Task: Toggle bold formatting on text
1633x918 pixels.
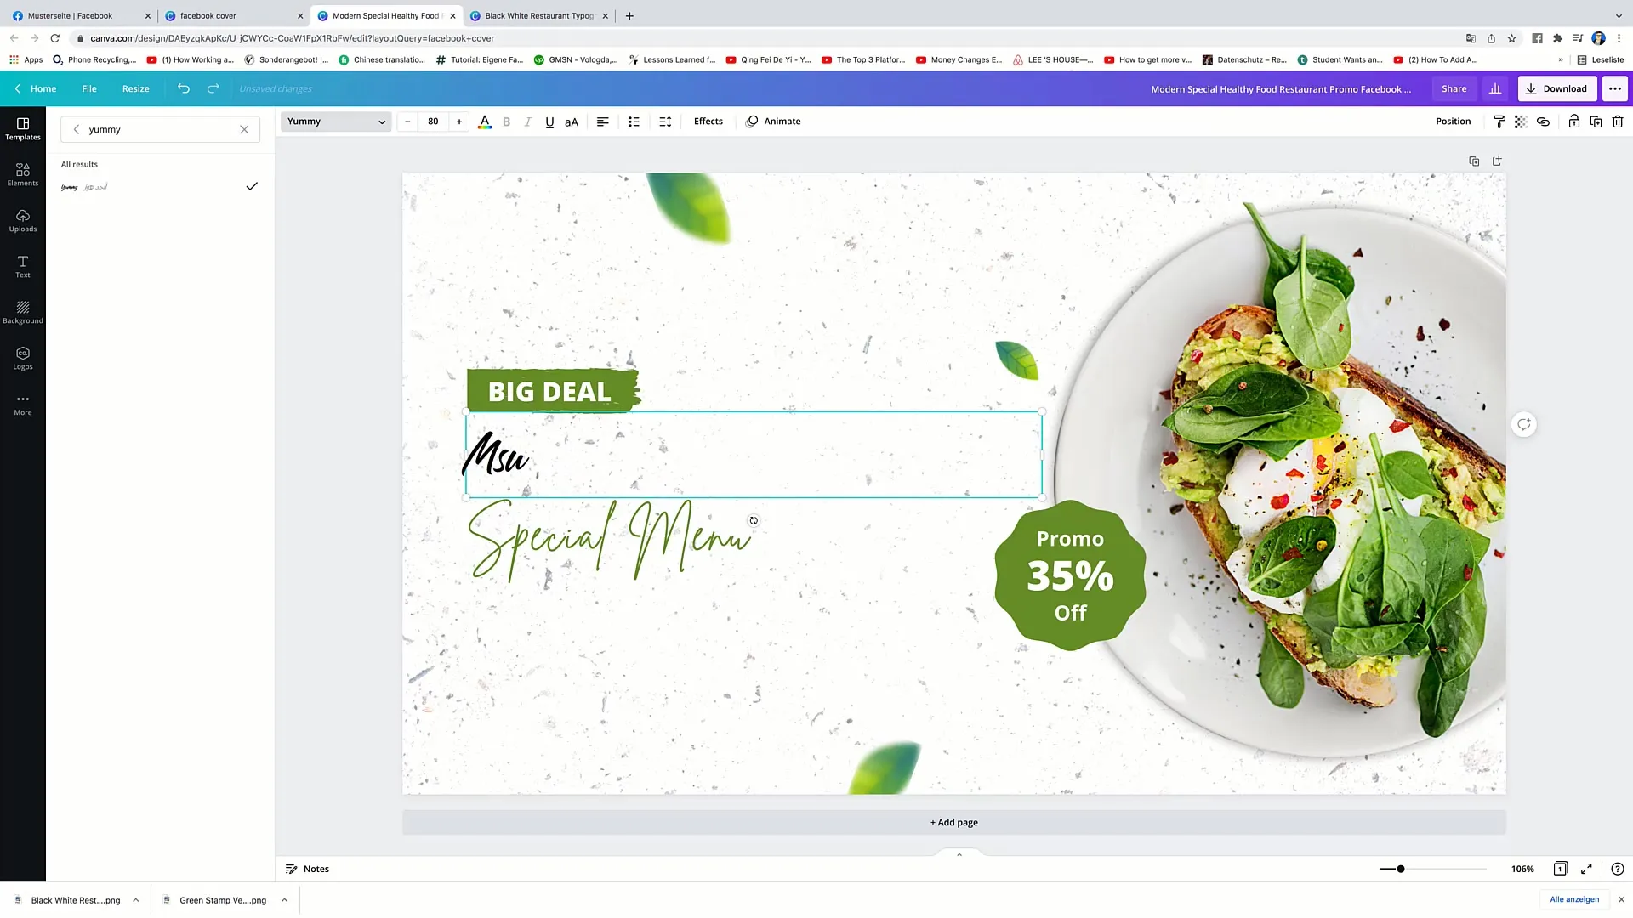Action: (507, 121)
